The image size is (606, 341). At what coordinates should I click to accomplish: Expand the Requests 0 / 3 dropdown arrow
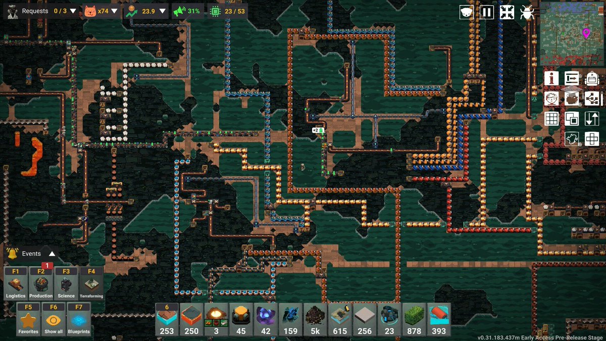[x=73, y=11]
